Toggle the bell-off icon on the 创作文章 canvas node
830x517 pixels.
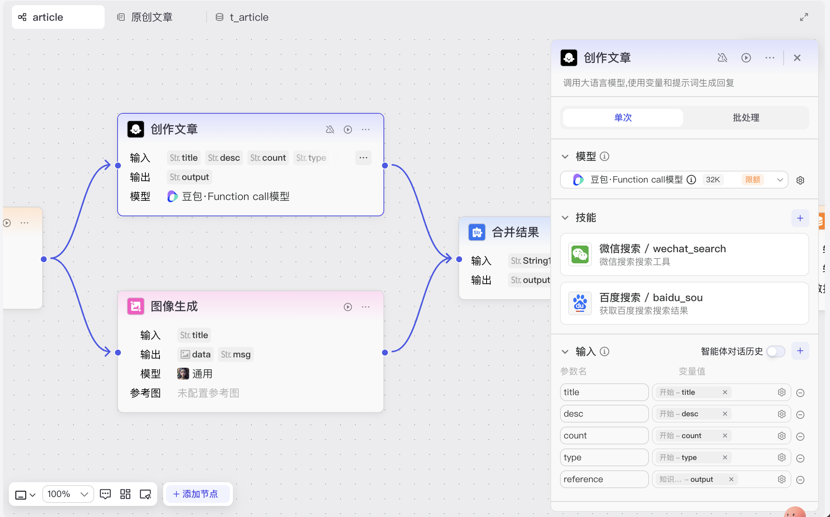point(330,130)
